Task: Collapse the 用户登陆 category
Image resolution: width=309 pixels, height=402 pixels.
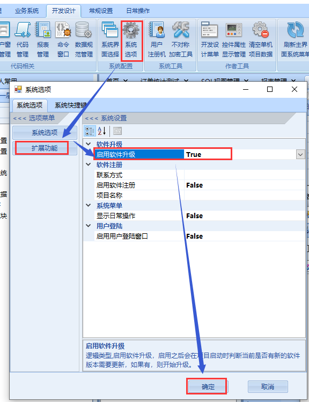Action: click(x=89, y=226)
